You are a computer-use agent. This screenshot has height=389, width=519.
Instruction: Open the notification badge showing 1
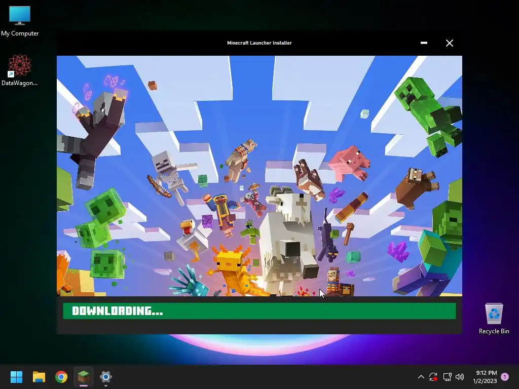[505, 377]
